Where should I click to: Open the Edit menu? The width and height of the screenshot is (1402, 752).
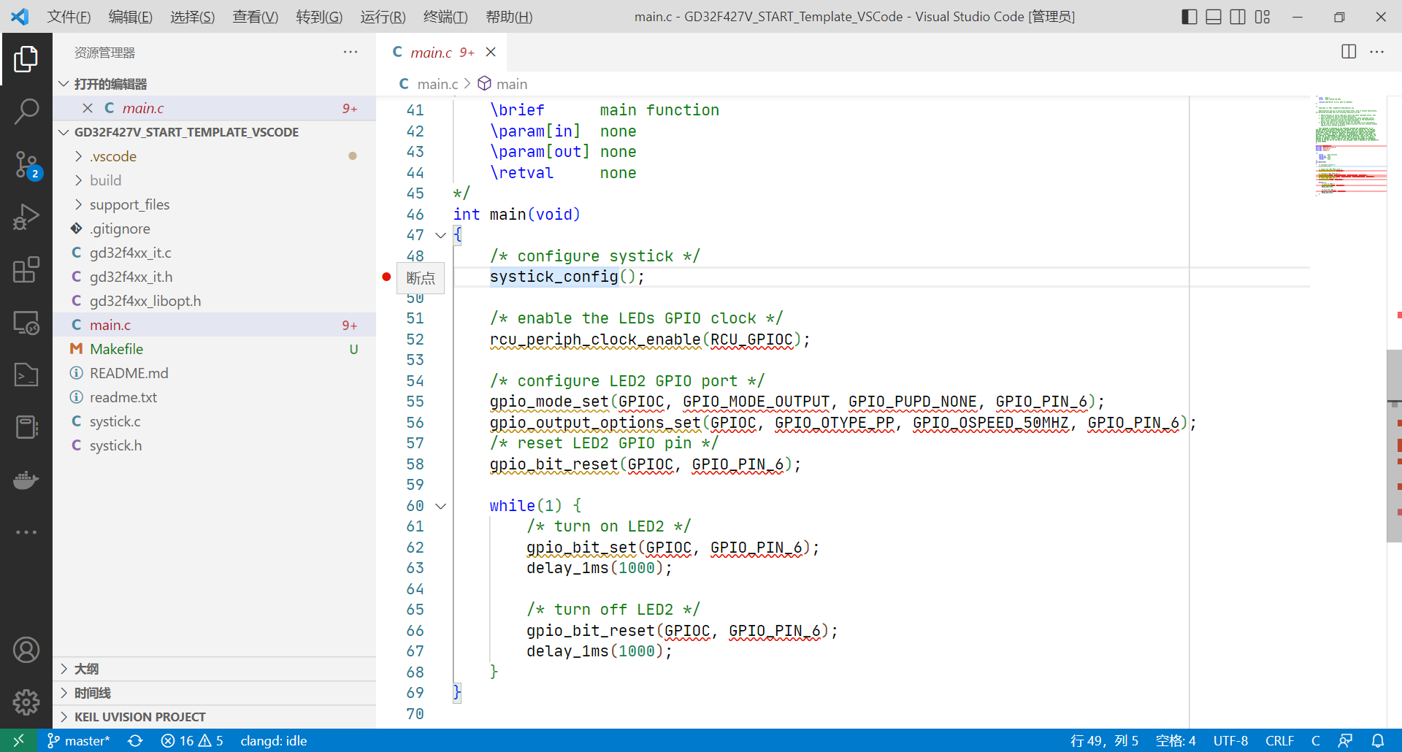(130, 17)
